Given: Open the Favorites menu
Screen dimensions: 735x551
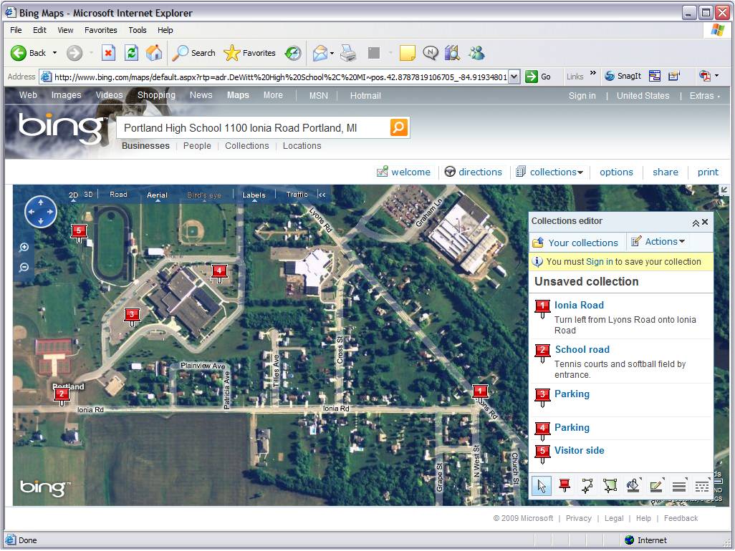Looking at the screenshot, I should [101, 30].
